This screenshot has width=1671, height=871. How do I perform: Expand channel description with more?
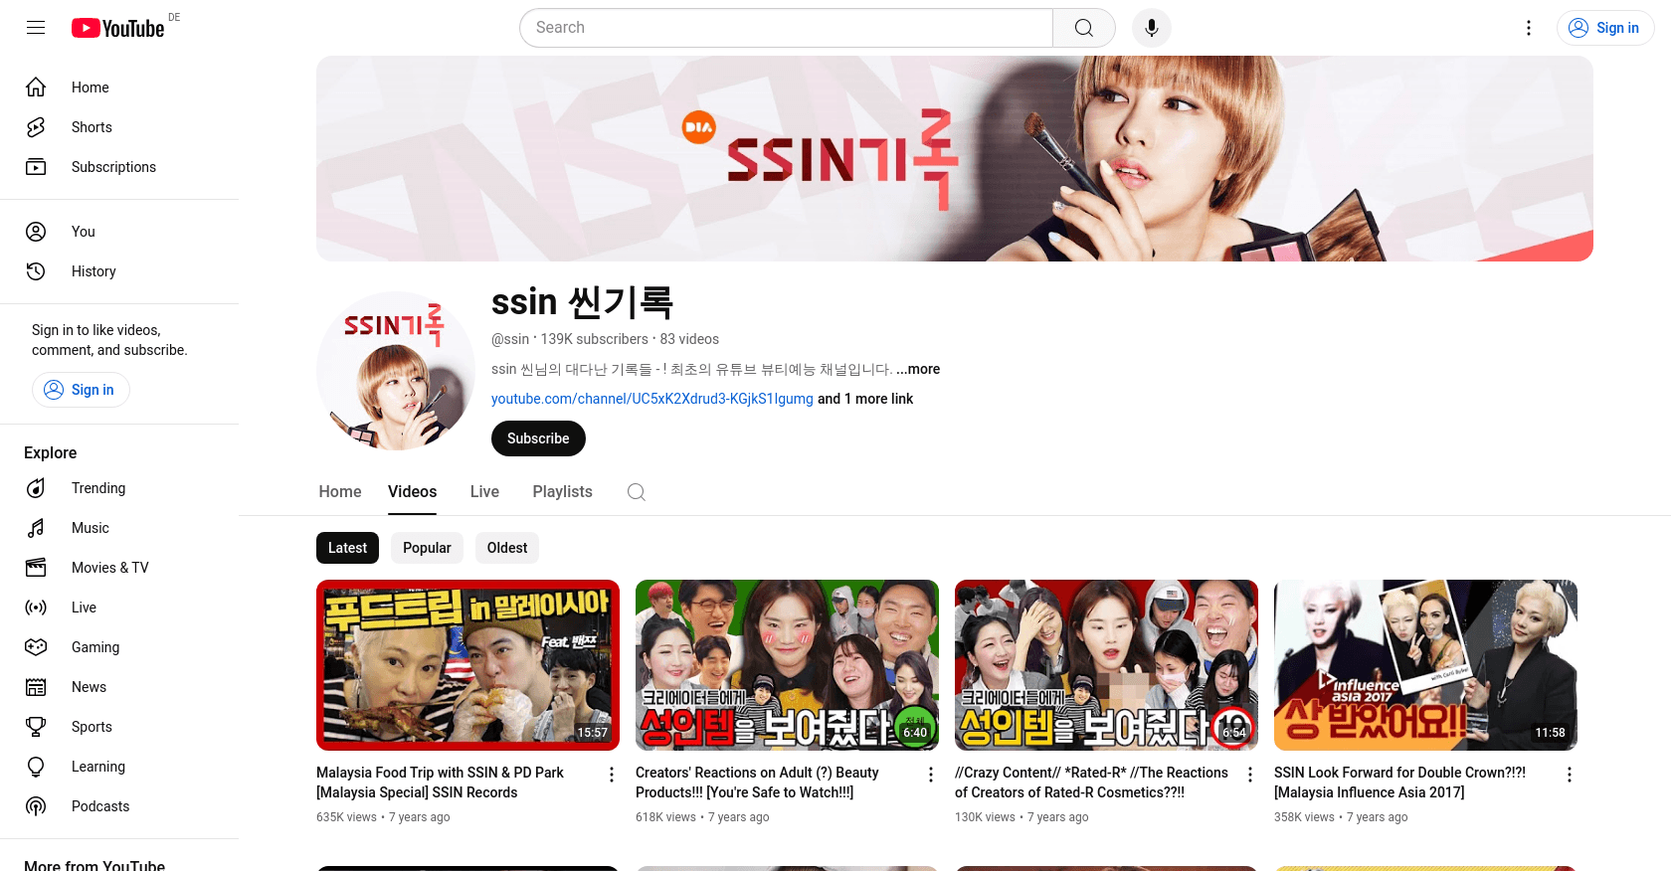pos(918,369)
